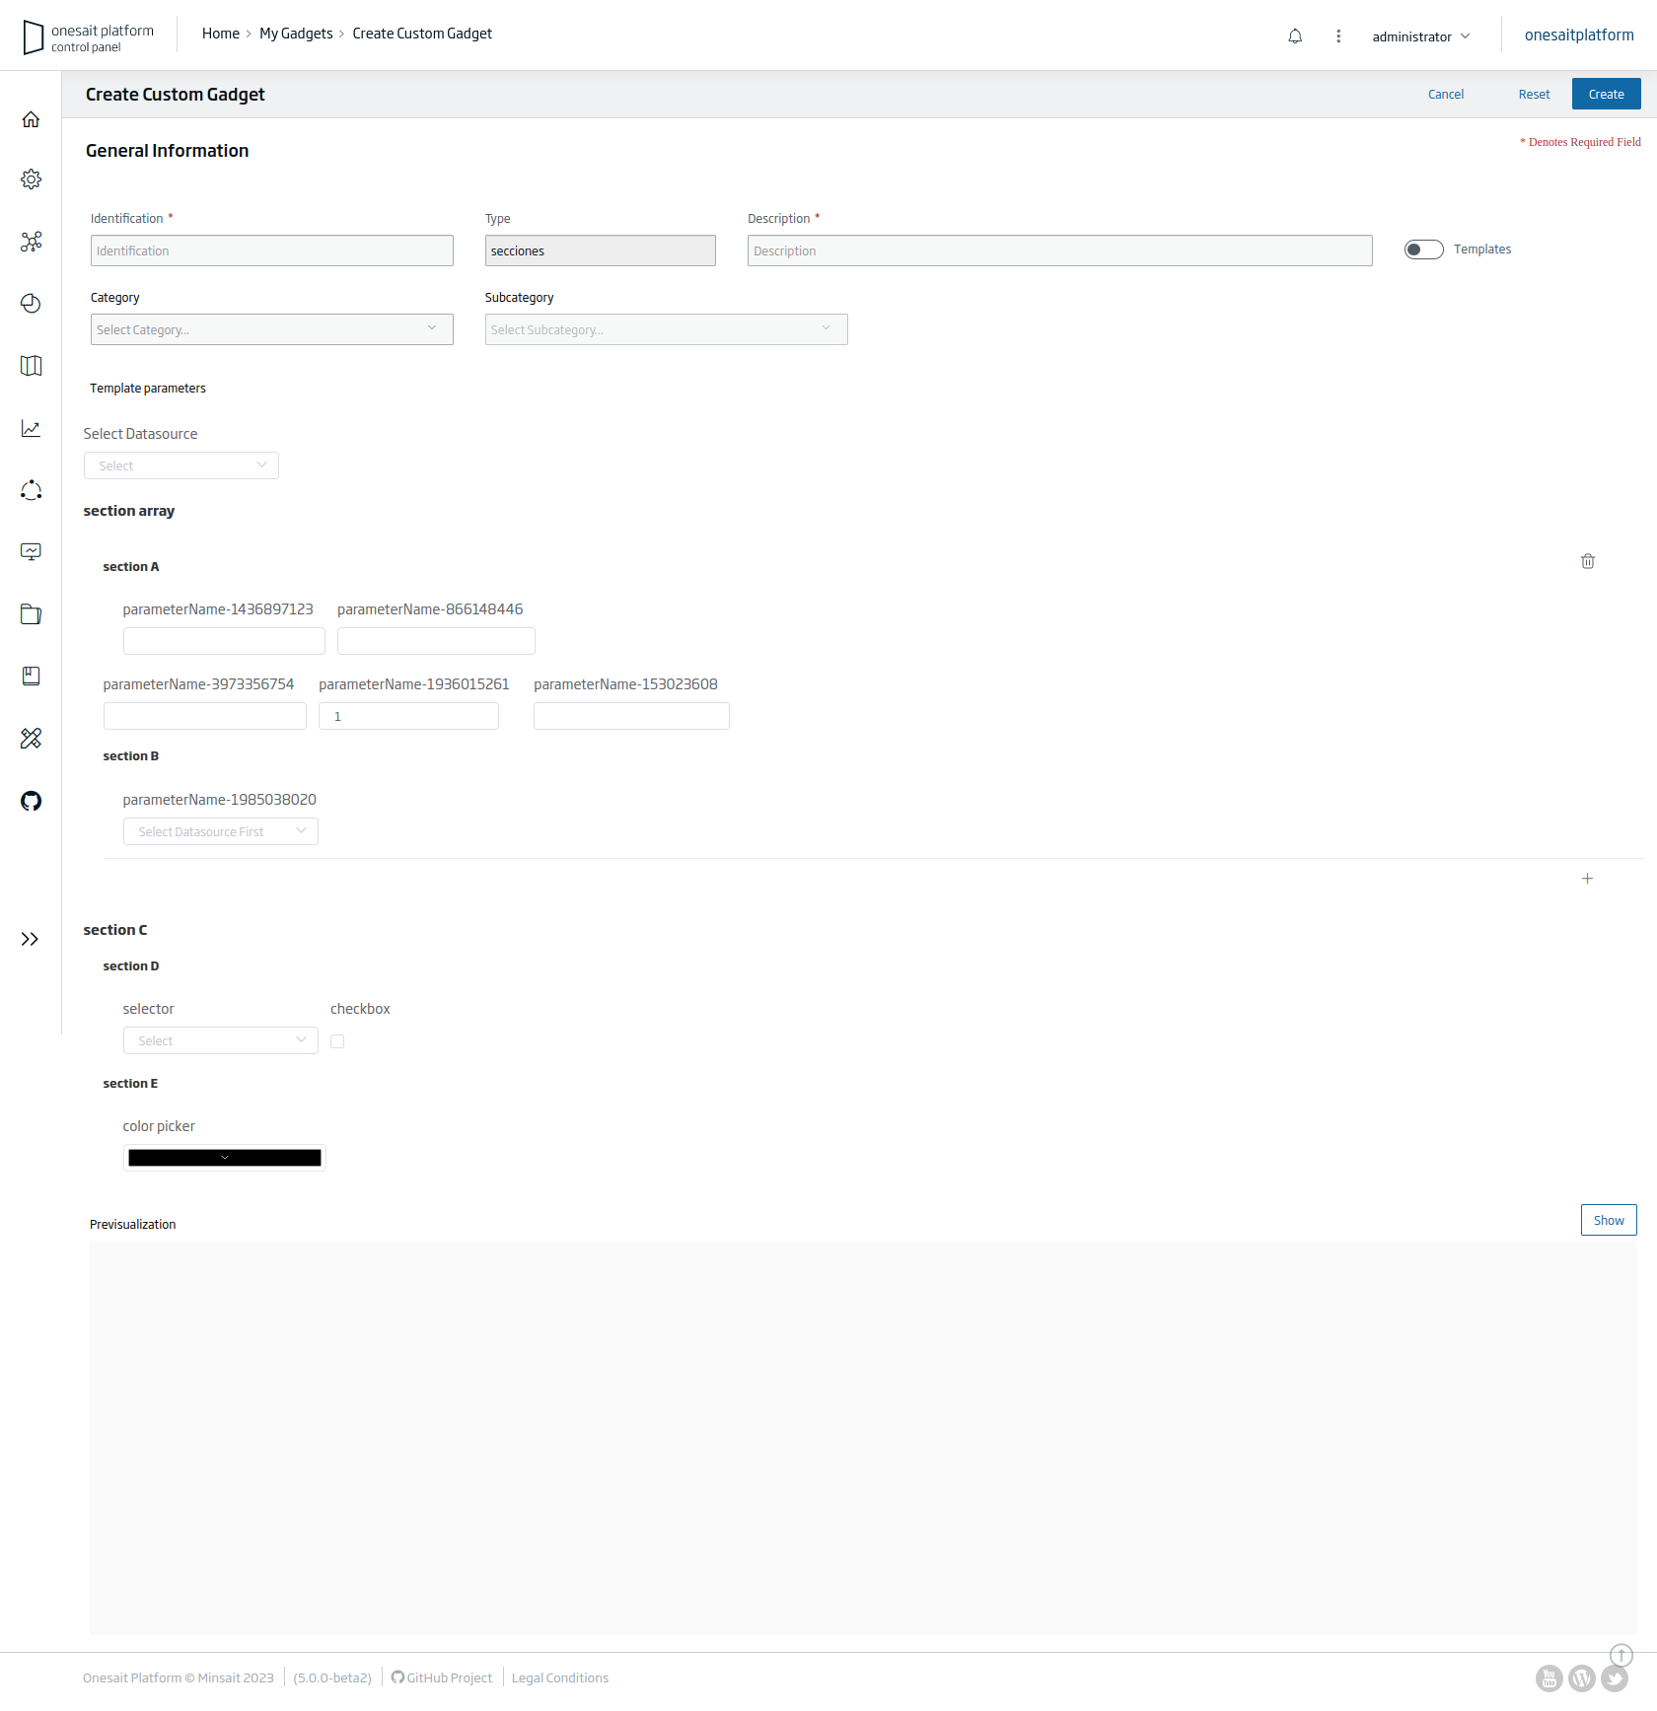
Task: Open the GitHub icon in sidebar
Action: (31, 801)
